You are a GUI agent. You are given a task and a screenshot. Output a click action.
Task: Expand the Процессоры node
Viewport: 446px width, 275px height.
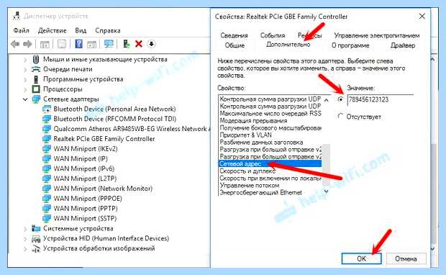(25, 89)
